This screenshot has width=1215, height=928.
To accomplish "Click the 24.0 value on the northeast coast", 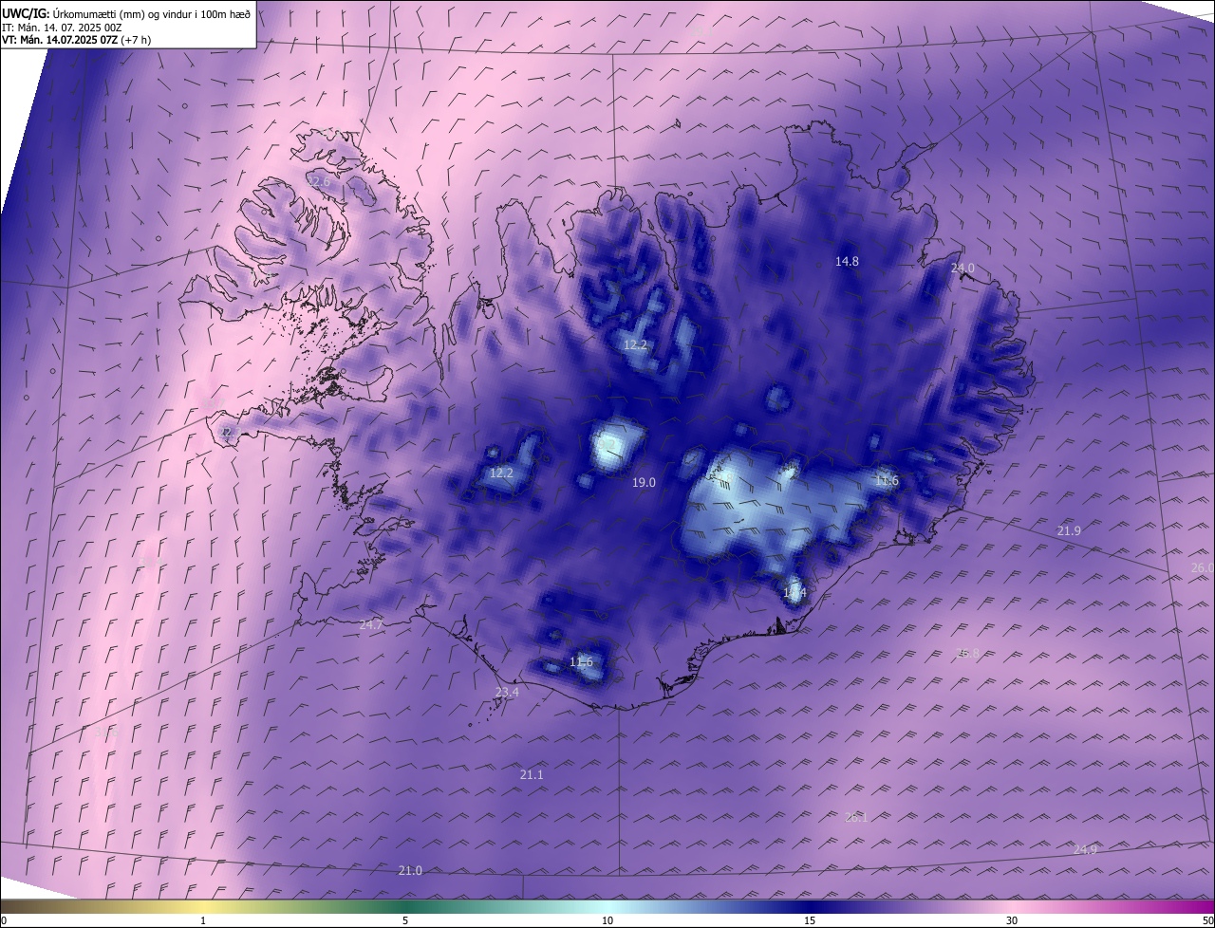I will [x=963, y=269].
